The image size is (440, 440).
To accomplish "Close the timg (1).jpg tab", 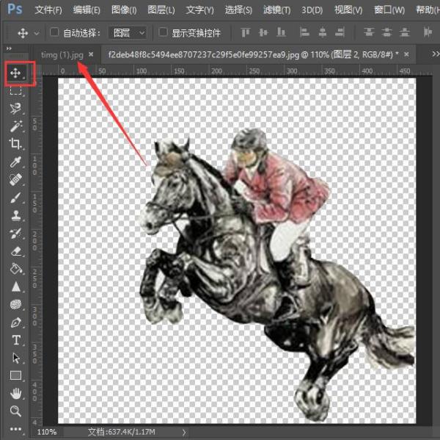I will (x=91, y=54).
